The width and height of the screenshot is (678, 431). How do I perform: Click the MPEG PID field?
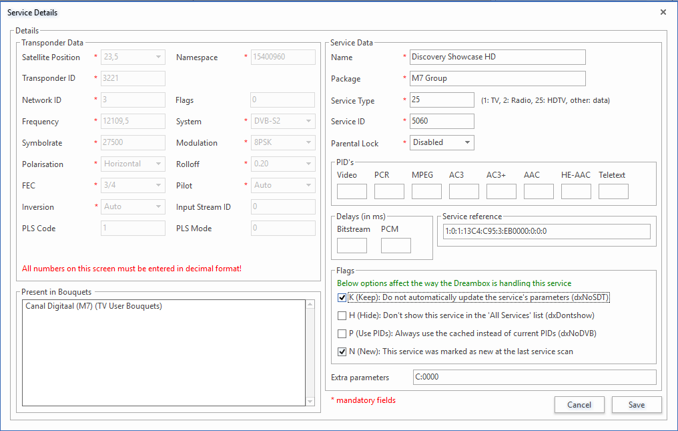427,192
